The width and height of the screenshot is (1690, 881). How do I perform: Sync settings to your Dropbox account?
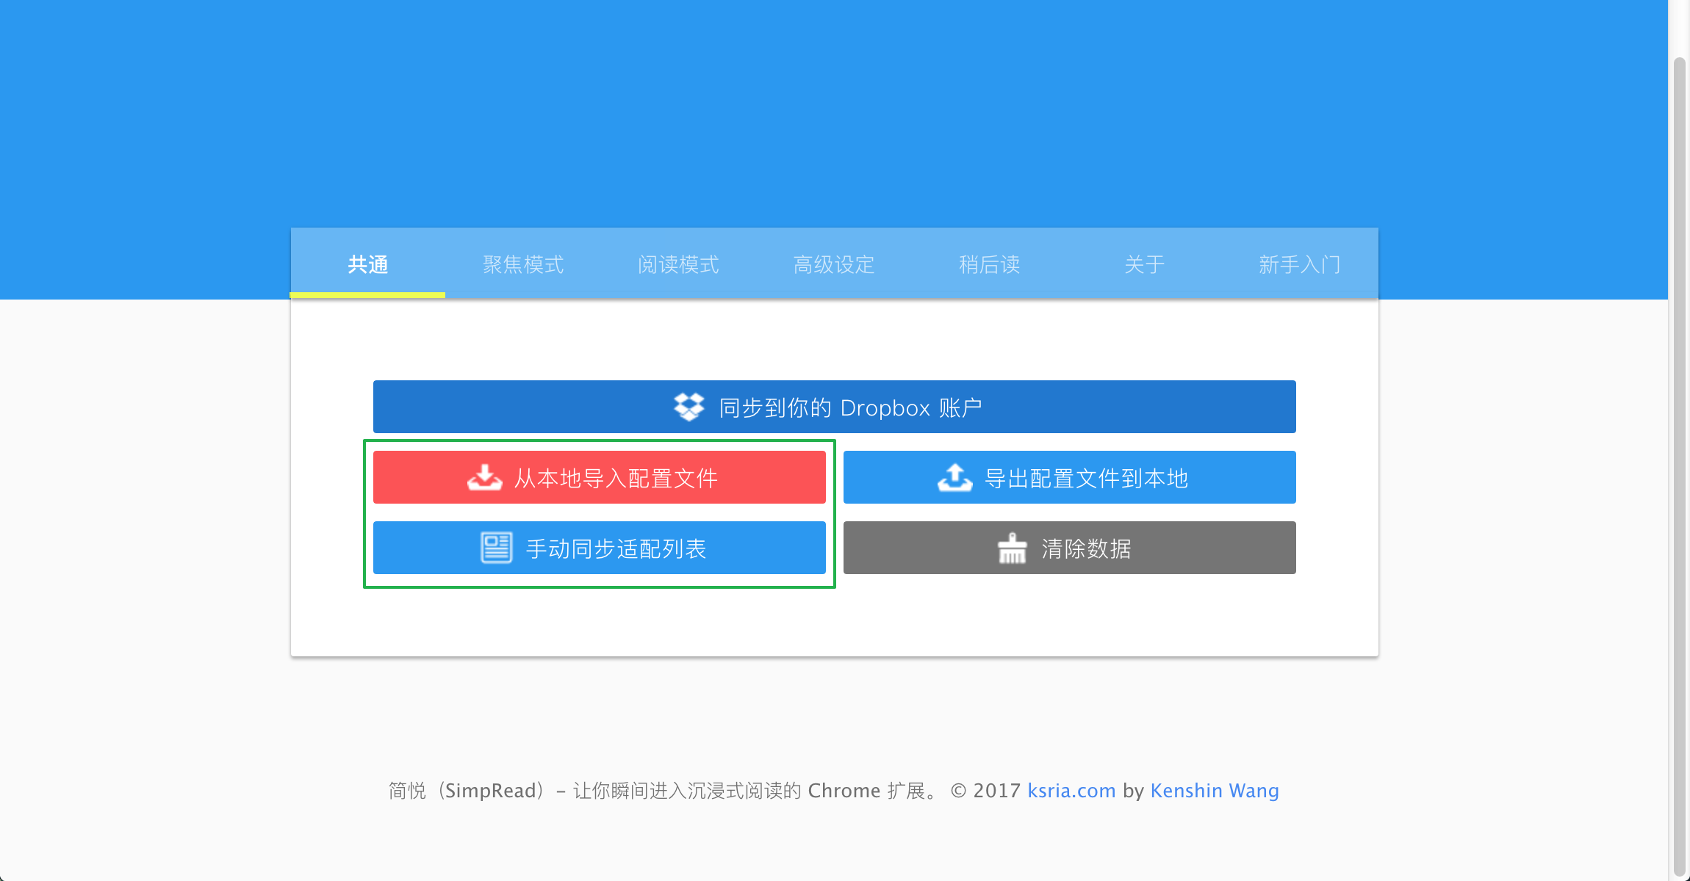pos(835,407)
